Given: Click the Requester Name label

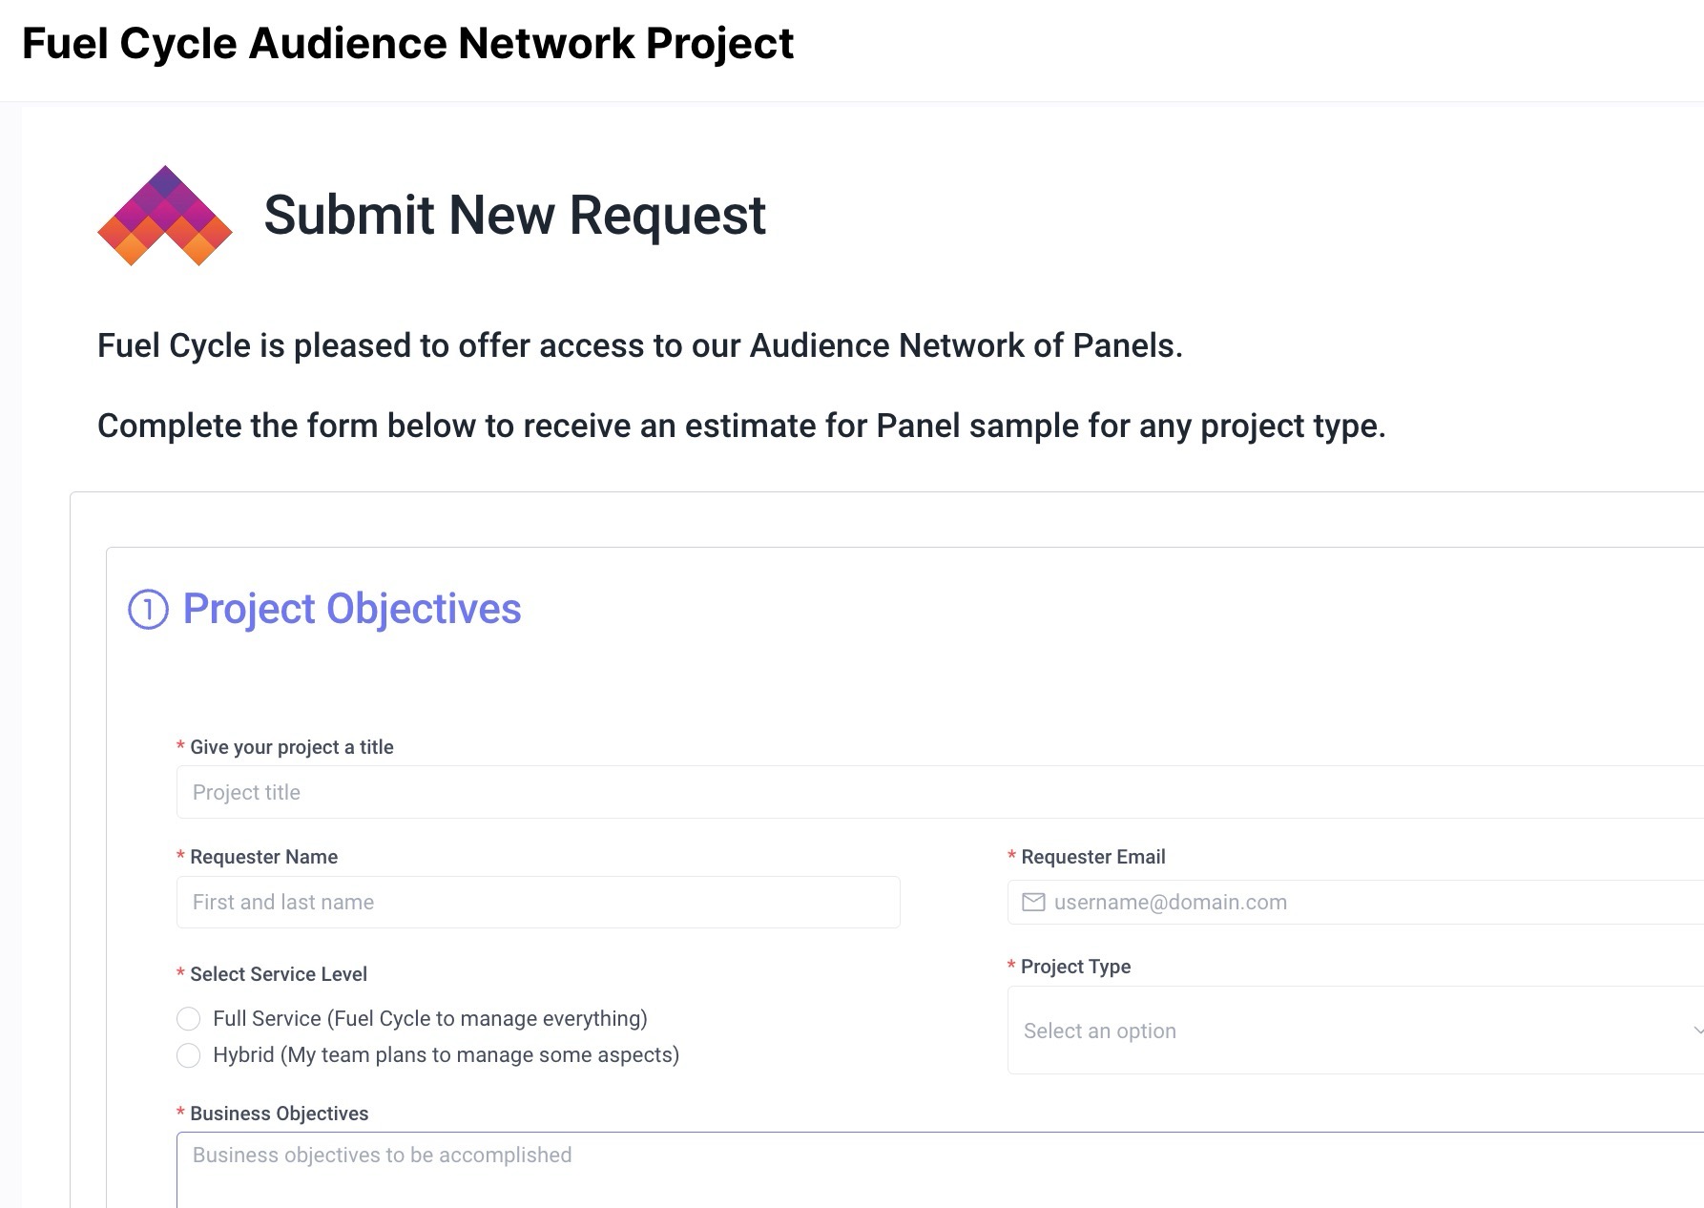Looking at the screenshot, I should (263, 857).
